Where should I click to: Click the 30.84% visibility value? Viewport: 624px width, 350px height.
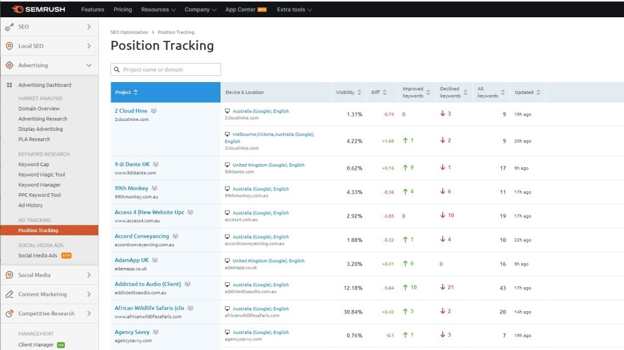click(353, 312)
